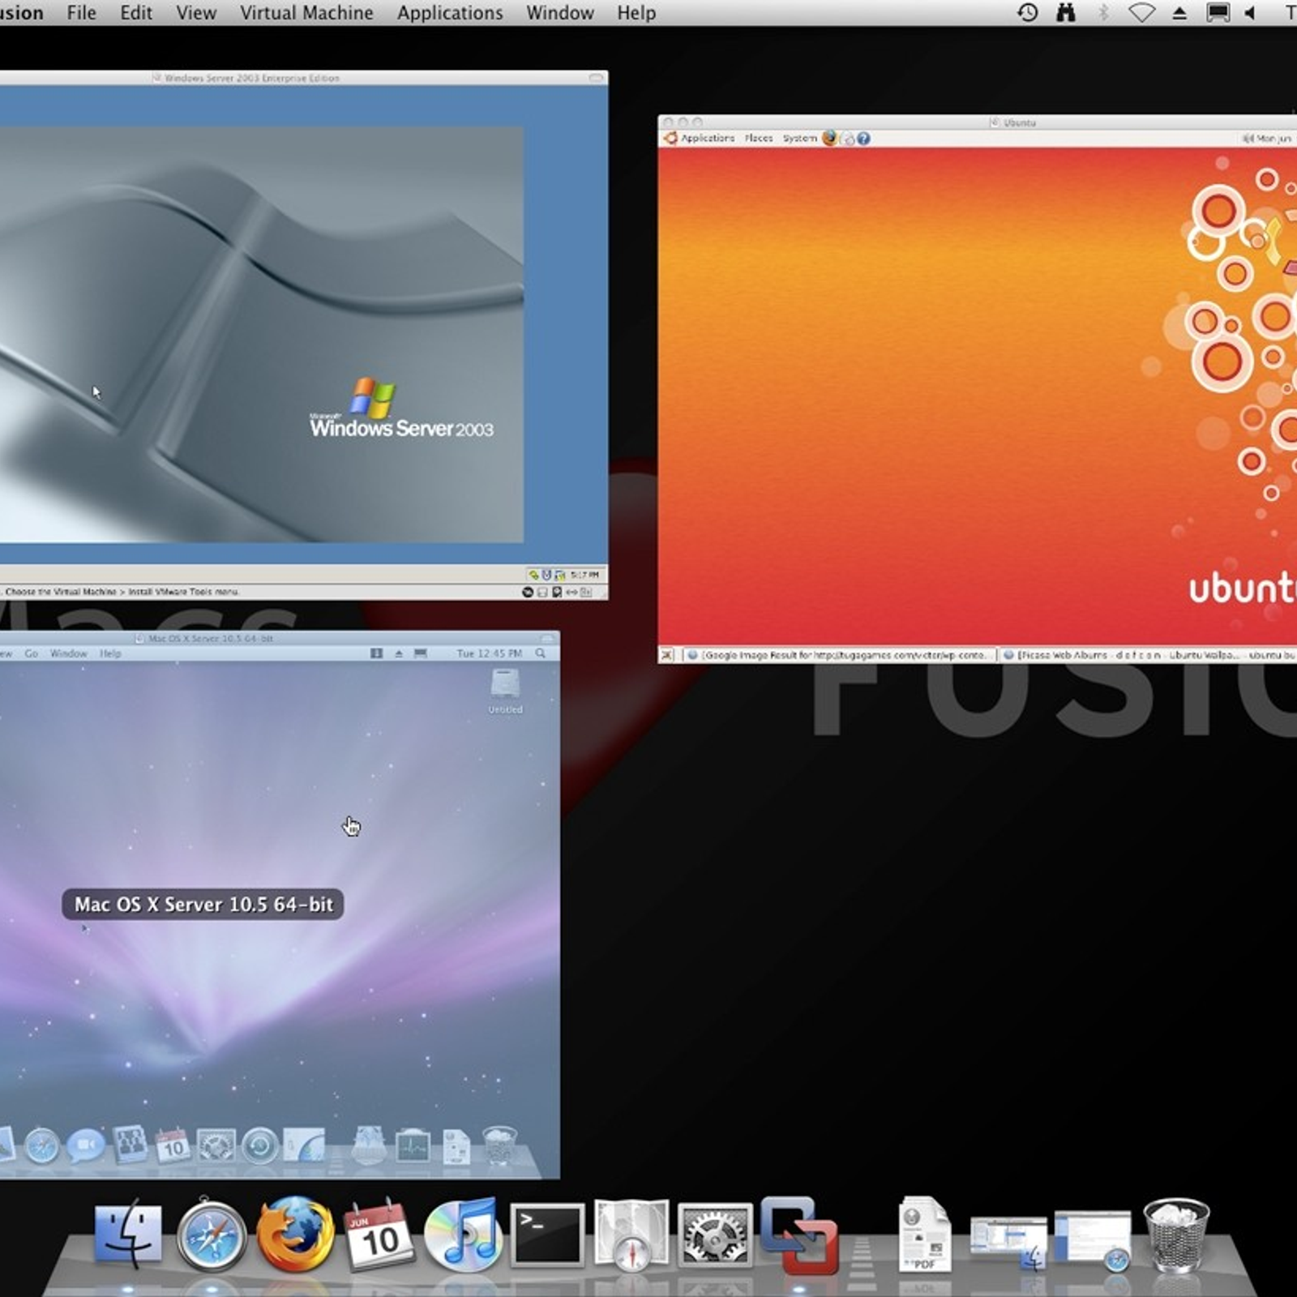Click the Ubuntu logo in the top panel
The height and width of the screenshot is (1297, 1297).
(x=670, y=139)
